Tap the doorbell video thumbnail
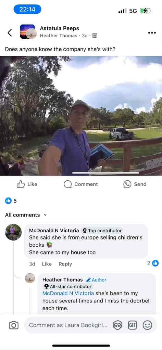 pyautogui.click(x=81, y=116)
